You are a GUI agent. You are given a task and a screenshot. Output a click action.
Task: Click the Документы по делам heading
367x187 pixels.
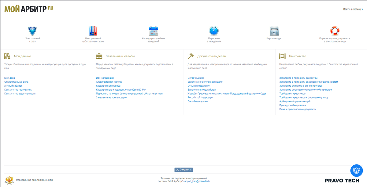click(212, 56)
